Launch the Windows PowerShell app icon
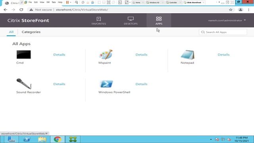This screenshot has width=254, height=143. [x=106, y=84]
